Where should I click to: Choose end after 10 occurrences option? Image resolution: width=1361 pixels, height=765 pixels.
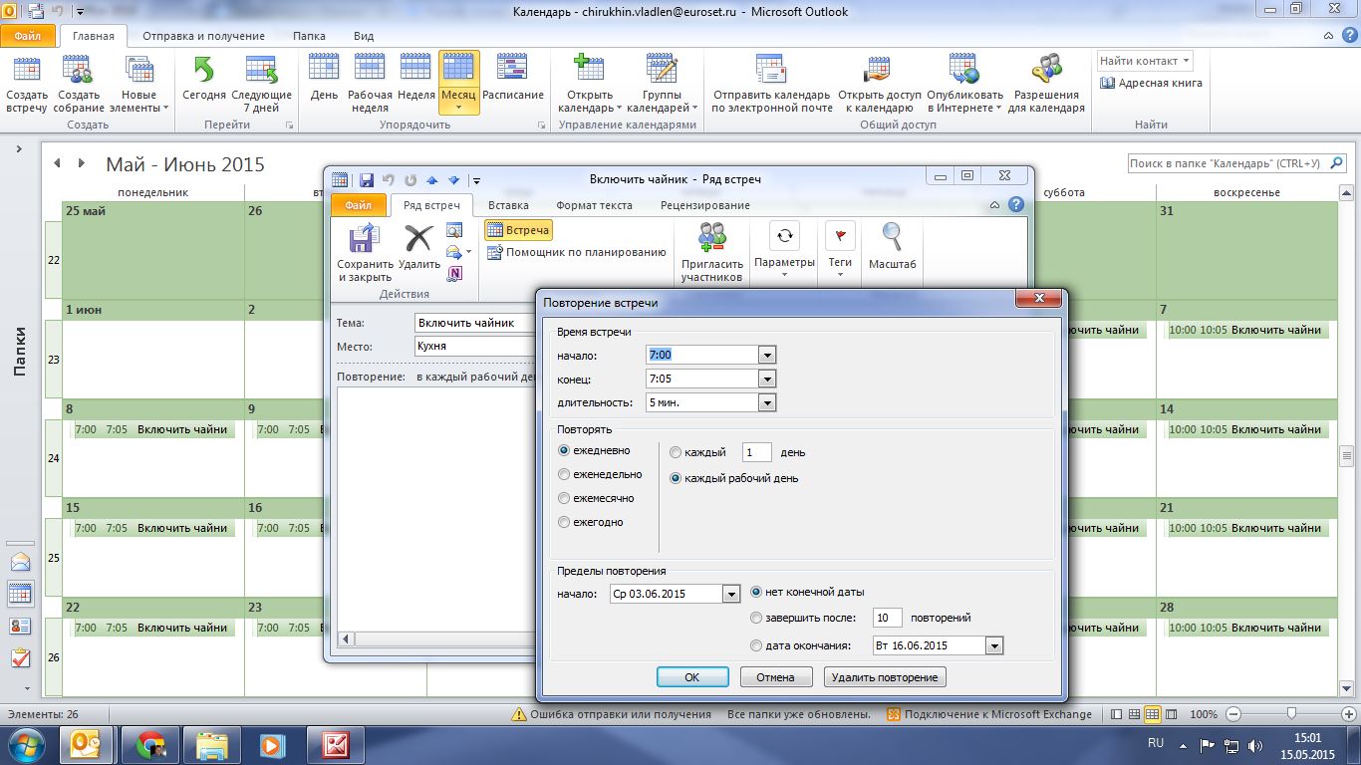coord(757,619)
